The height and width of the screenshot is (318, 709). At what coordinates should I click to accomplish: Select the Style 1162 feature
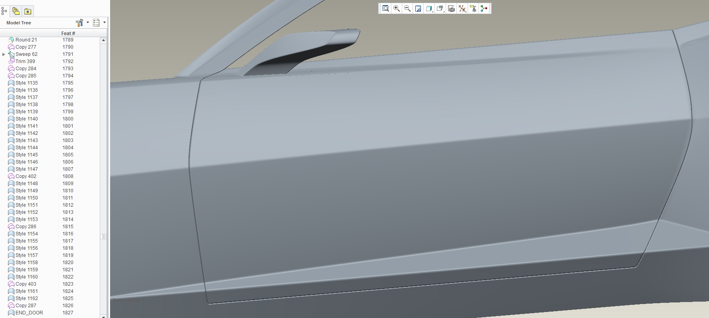pos(27,298)
